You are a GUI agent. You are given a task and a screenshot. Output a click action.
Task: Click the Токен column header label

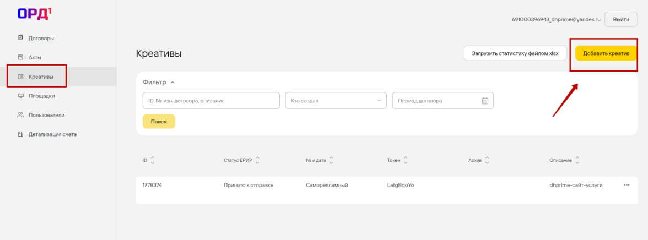394,160
